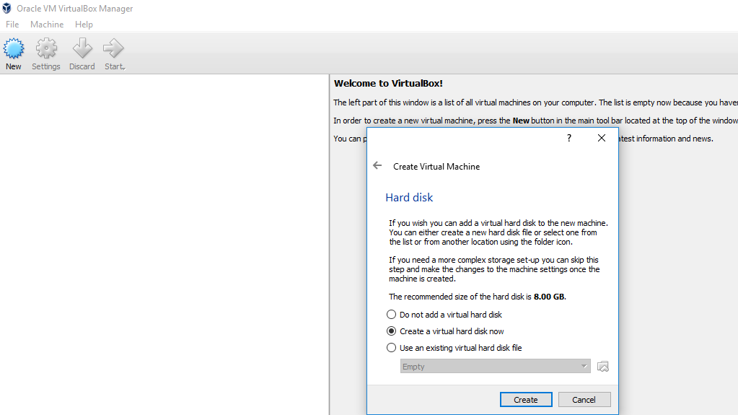Click the 8.00 GB recommended size text
Screen dimensions: 738x415
tap(549, 297)
